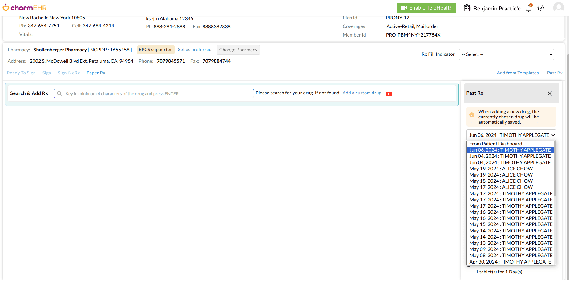Open Add from Templates link
The image size is (569, 290).
518,73
